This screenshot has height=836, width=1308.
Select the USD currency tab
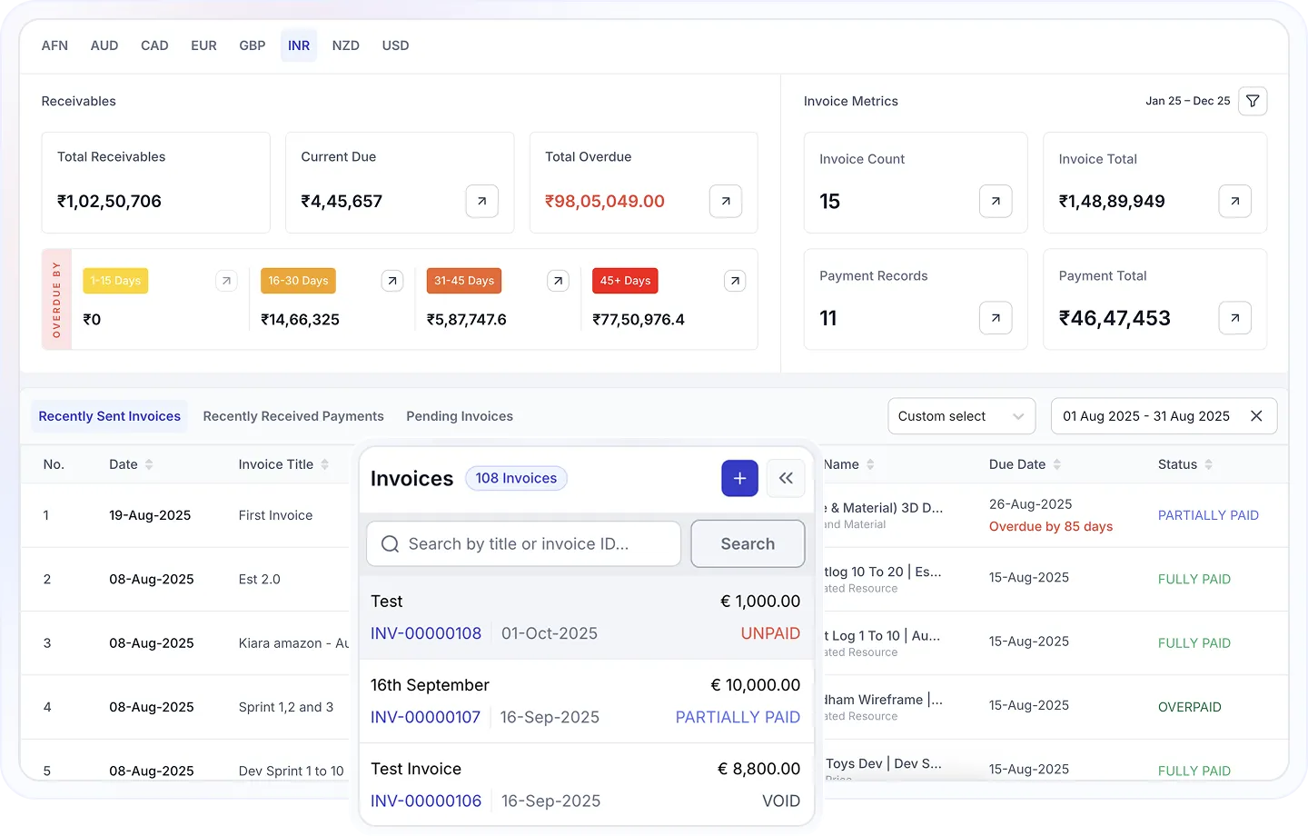point(395,45)
